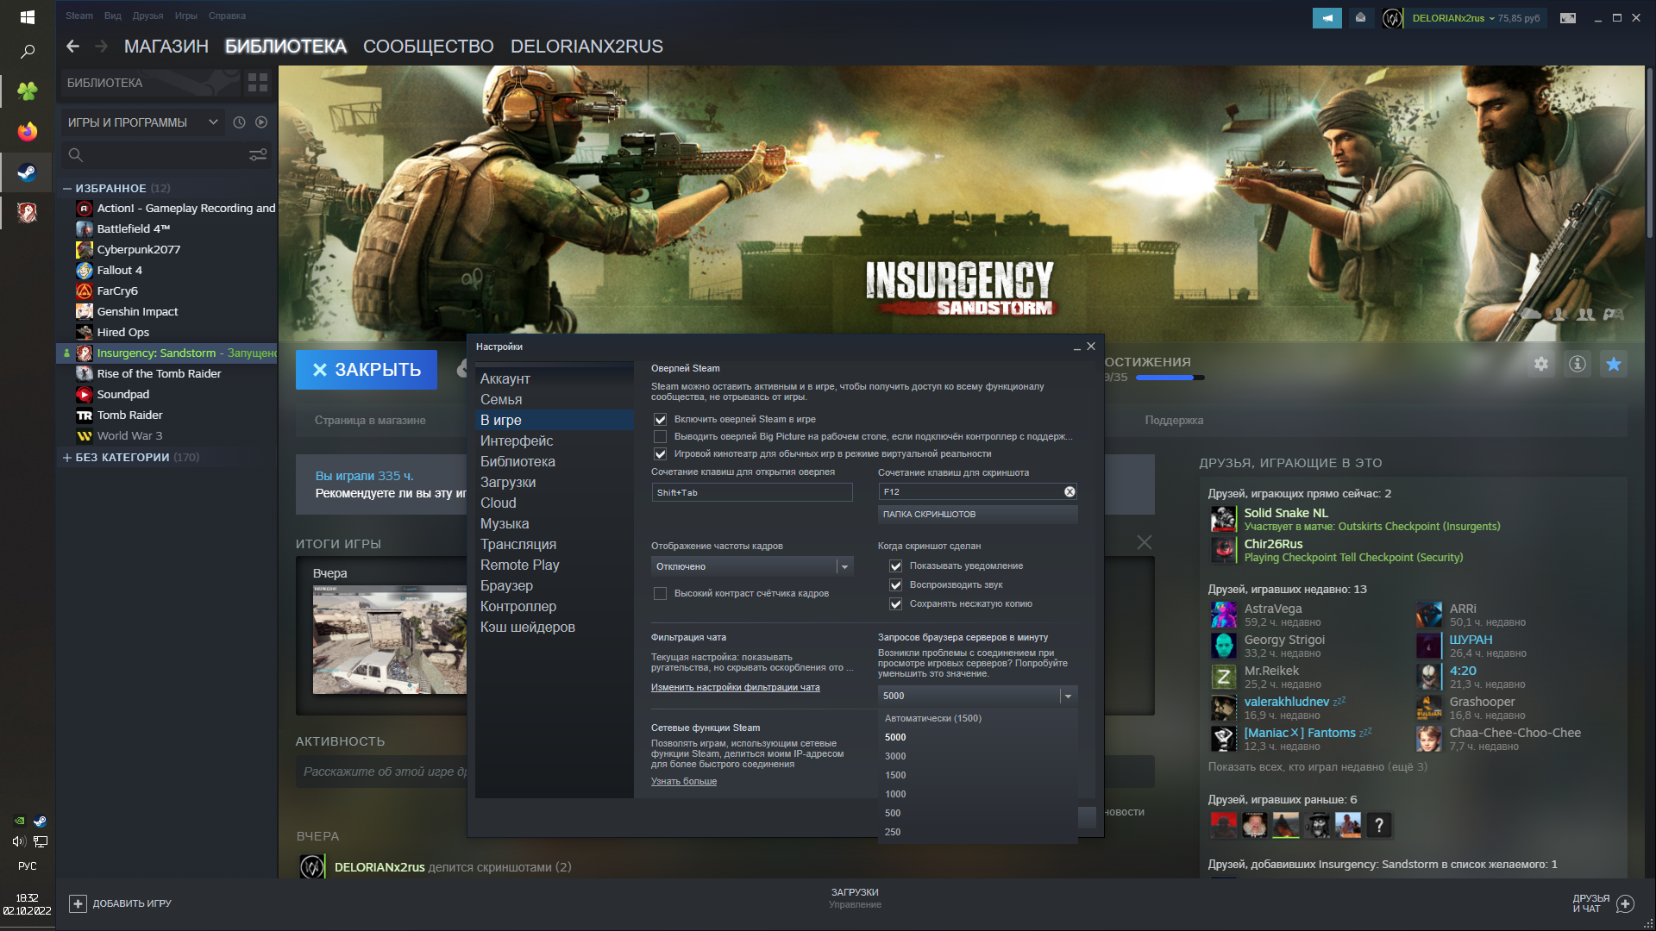Go to the Магазин tab
This screenshot has height=931, width=1656.
click(166, 47)
